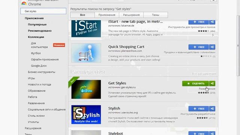This screenshot has width=240, height=135.
Task: Open the Приложения sidebar category
Action: click(x=34, y=18)
